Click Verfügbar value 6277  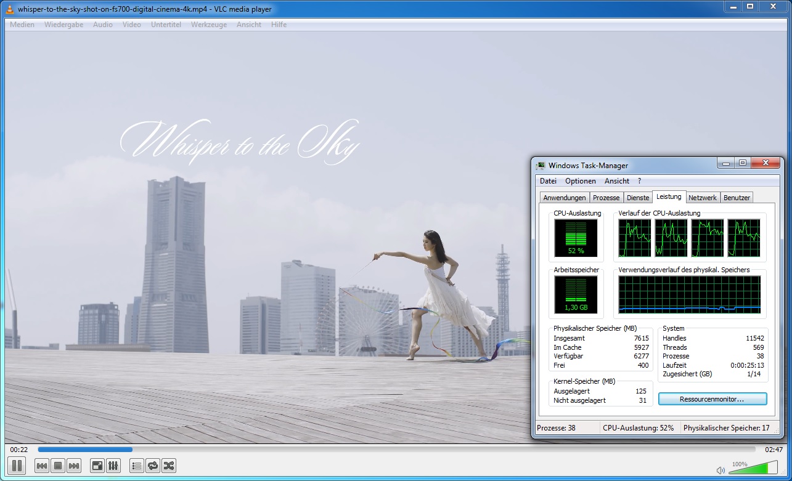(x=641, y=356)
